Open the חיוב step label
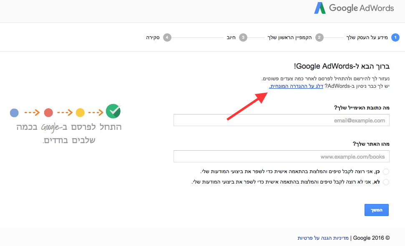The height and width of the screenshot is (246, 405). [231, 37]
